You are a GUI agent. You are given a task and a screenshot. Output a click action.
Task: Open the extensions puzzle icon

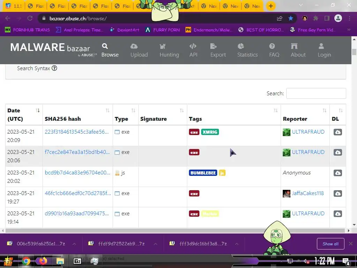[x=316, y=18]
